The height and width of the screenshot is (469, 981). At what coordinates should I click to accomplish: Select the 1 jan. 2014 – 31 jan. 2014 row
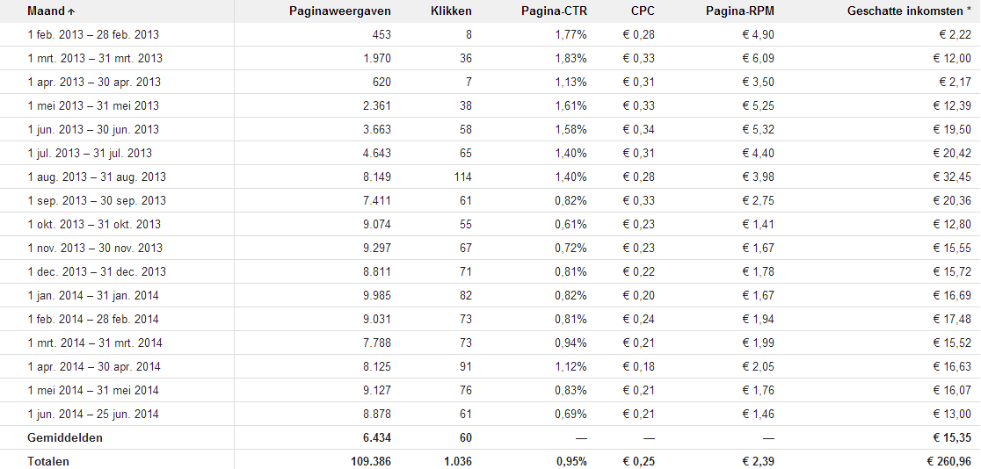[490, 296]
